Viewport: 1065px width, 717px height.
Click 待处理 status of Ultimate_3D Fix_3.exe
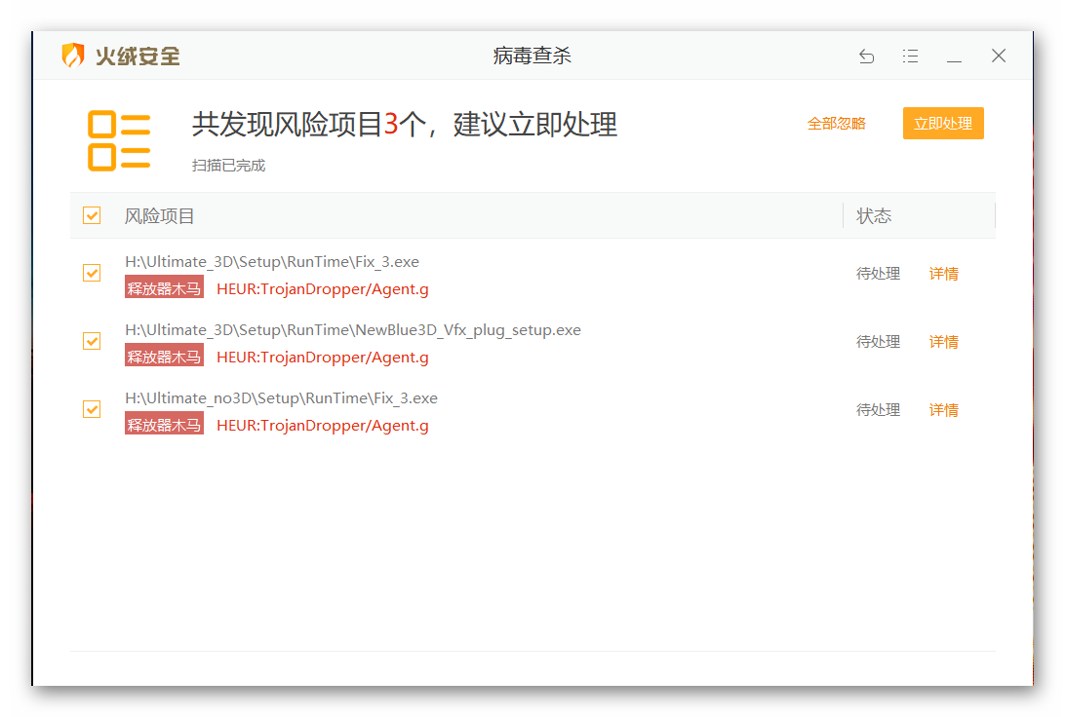878,274
